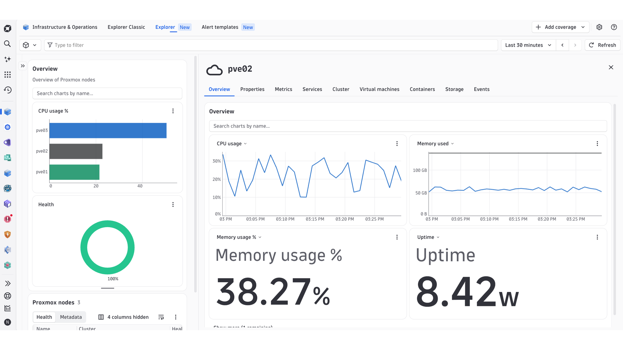Expand the Memory used chart title dropdown

click(x=435, y=144)
